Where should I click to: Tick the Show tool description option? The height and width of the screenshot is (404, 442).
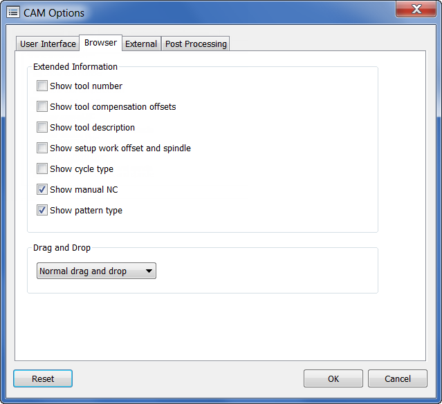click(x=42, y=128)
